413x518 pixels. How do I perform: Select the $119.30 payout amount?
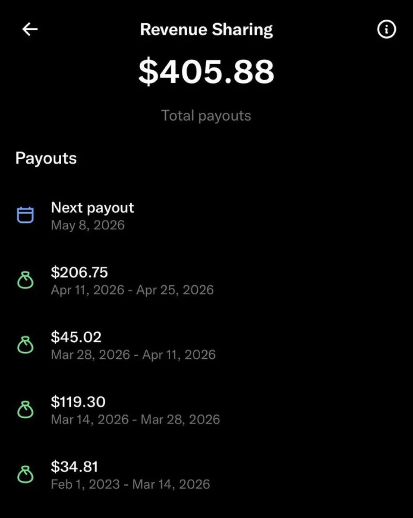78,402
